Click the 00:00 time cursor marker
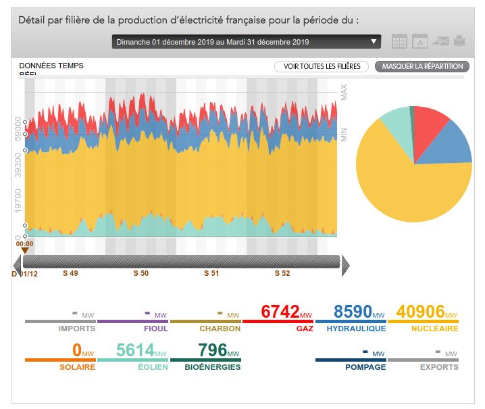 [24, 247]
